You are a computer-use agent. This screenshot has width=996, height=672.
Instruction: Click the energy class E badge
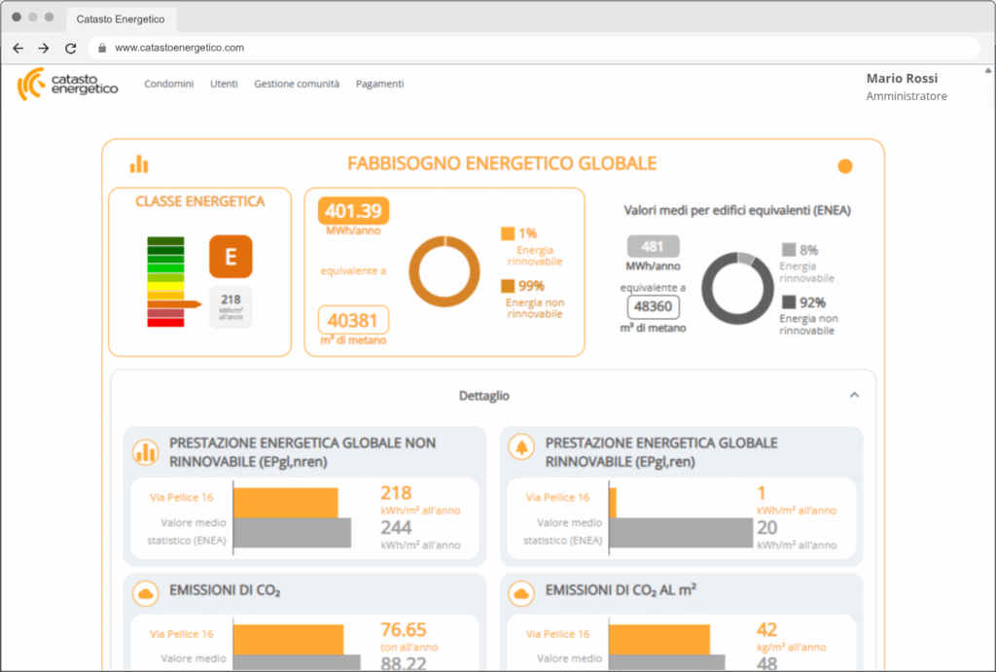[231, 257]
